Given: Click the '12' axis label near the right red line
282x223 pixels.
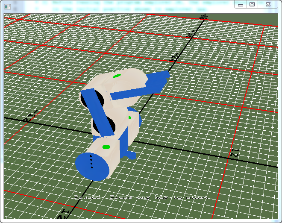Looking at the screenshot, I should tap(235, 153).
